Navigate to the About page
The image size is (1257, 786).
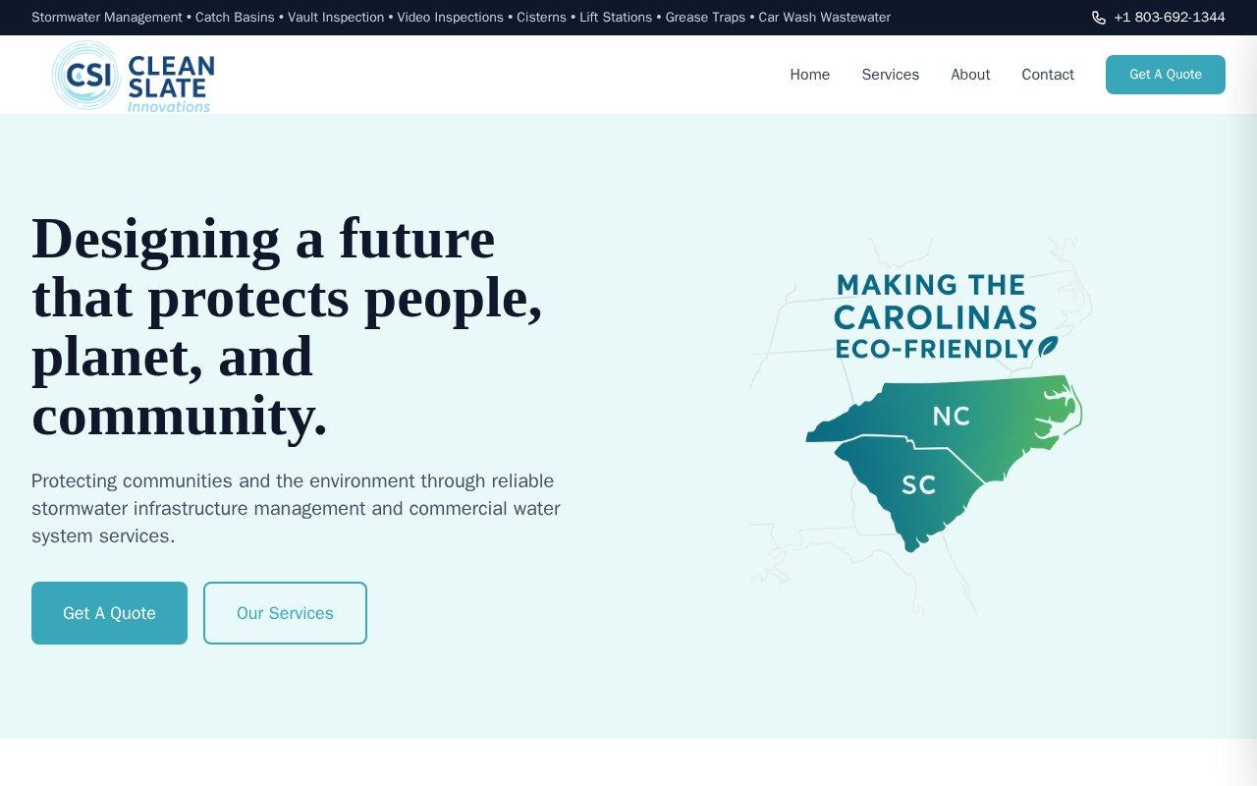(970, 75)
